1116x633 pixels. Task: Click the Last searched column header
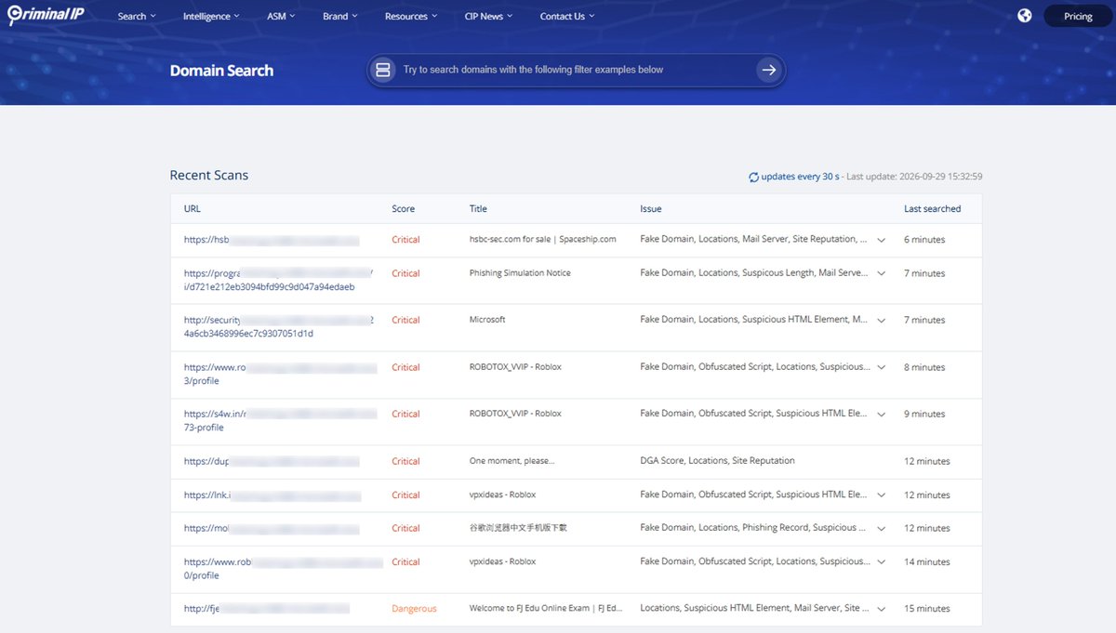[x=932, y=209]
